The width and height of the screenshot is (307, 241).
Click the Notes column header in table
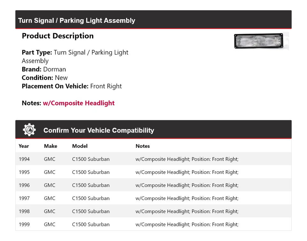click(x=143, y=146)
